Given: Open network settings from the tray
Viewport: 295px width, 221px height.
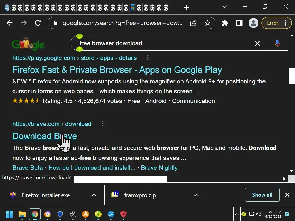Looking at the screenshot, I should 252,214.
